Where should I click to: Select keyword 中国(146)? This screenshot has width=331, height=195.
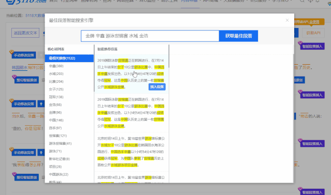point(56,120)
